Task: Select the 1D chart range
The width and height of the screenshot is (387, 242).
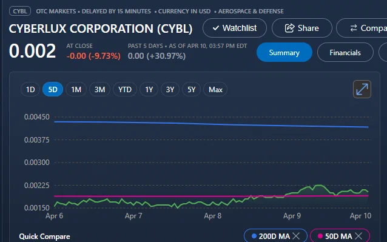Action: pyautogui.click(x=30, y=89)
